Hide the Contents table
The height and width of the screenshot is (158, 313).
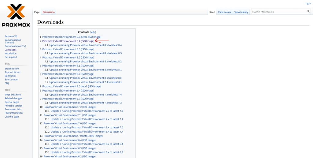93,32
